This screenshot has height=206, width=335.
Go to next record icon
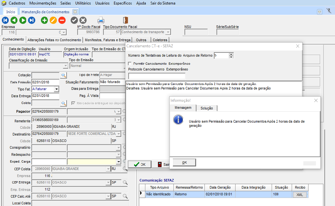23,20
